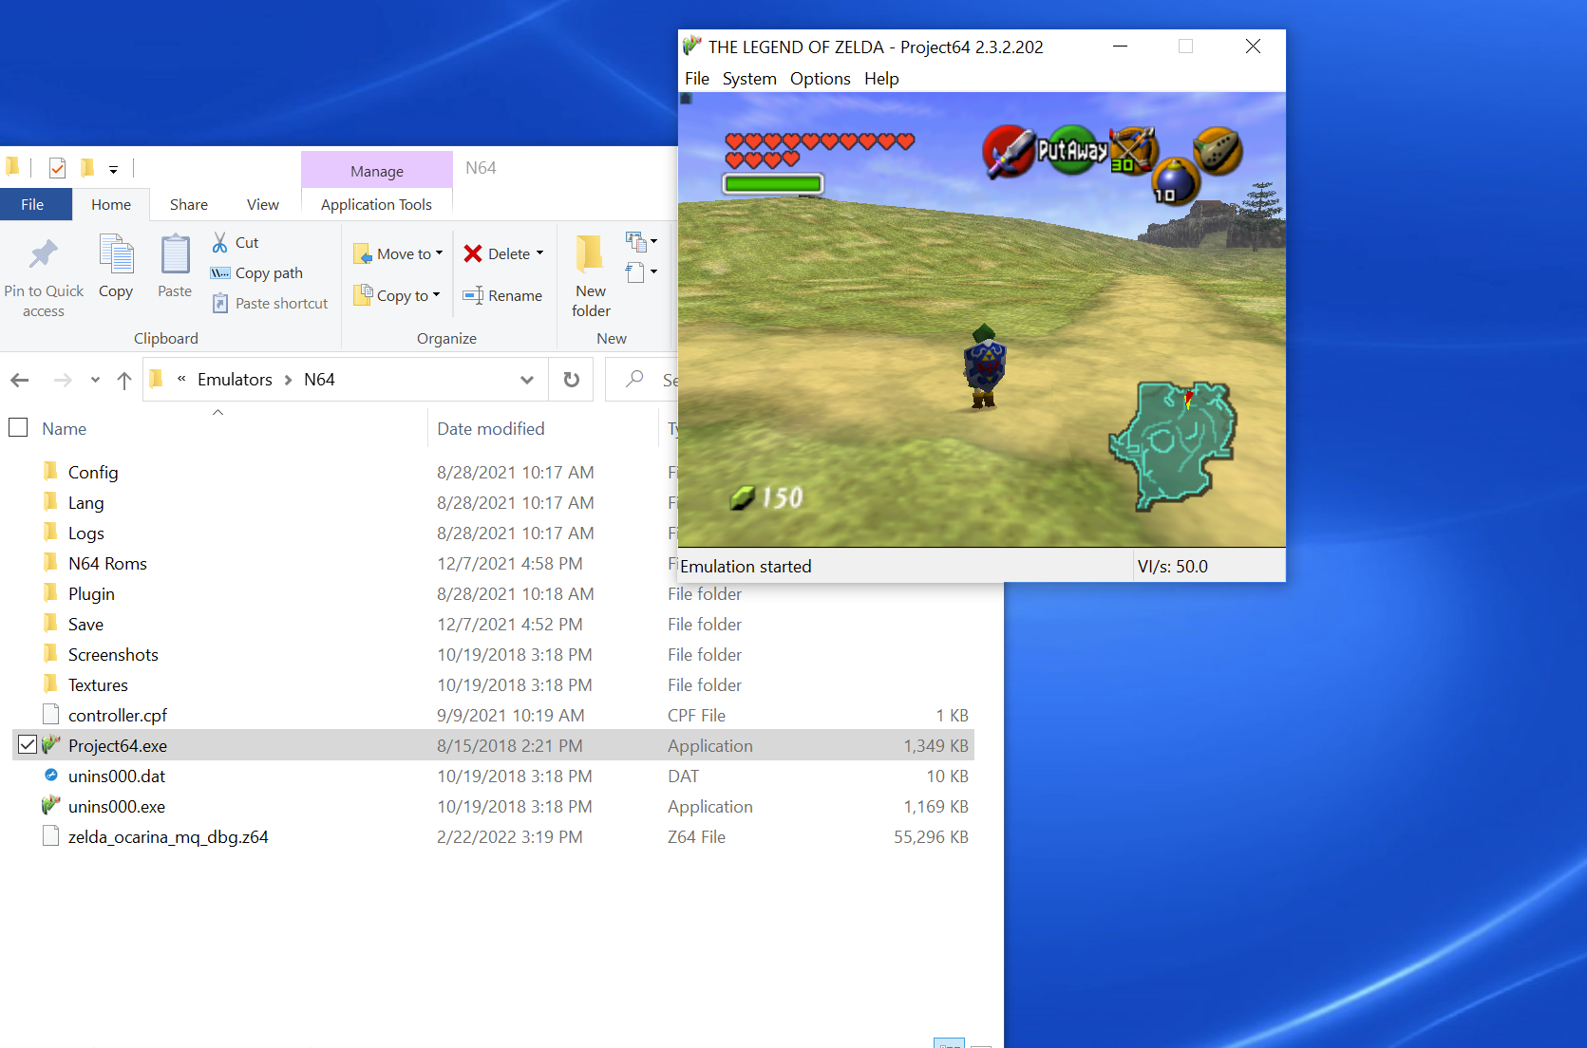Click the red sword B-button icon
Screen dimensions: 1587x1048
click(1008, 151)
